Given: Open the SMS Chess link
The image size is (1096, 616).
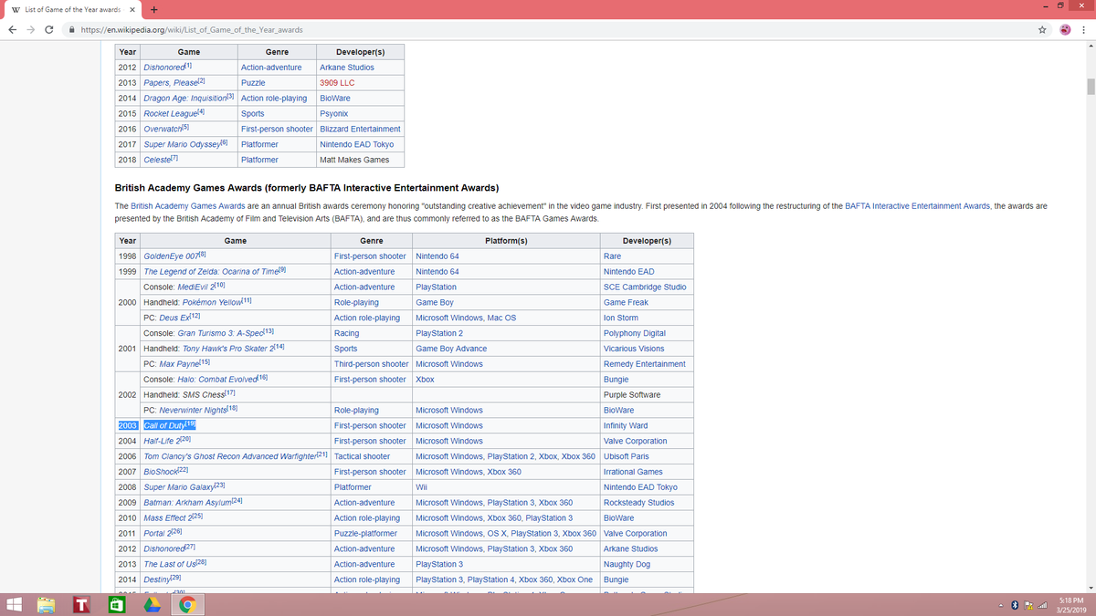Looking at the screenshot, I should (x=204, y=396).
